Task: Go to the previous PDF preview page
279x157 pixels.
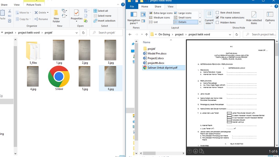Action: point(189,151)
